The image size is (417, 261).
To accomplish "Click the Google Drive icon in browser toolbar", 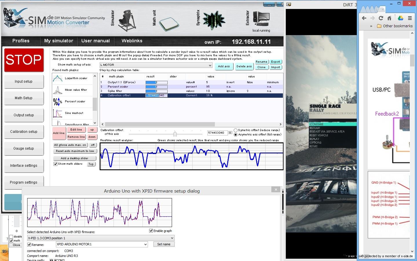I will pos(400,18).
